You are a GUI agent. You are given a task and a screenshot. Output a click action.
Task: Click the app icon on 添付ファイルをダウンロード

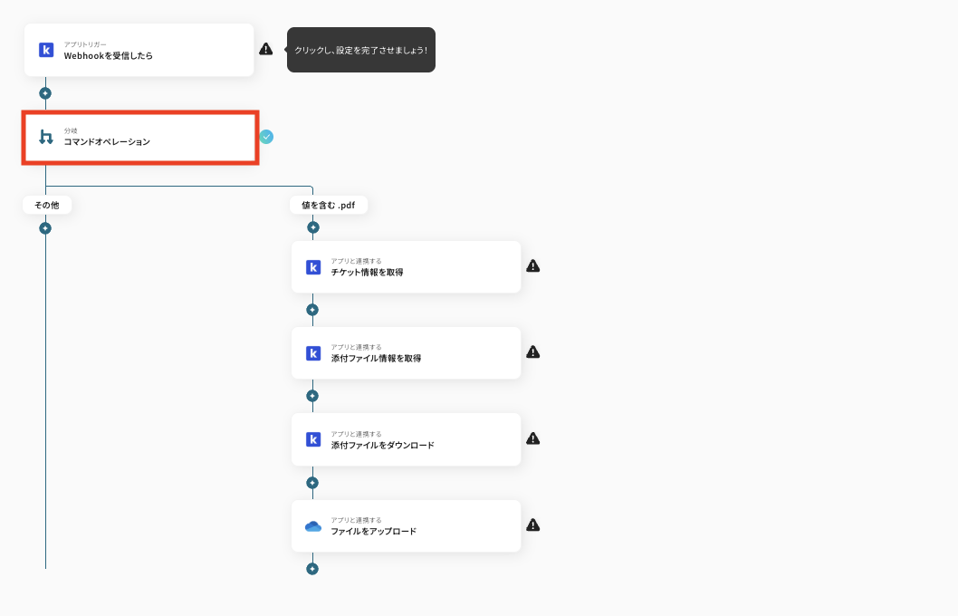click(x=313, y=439)
